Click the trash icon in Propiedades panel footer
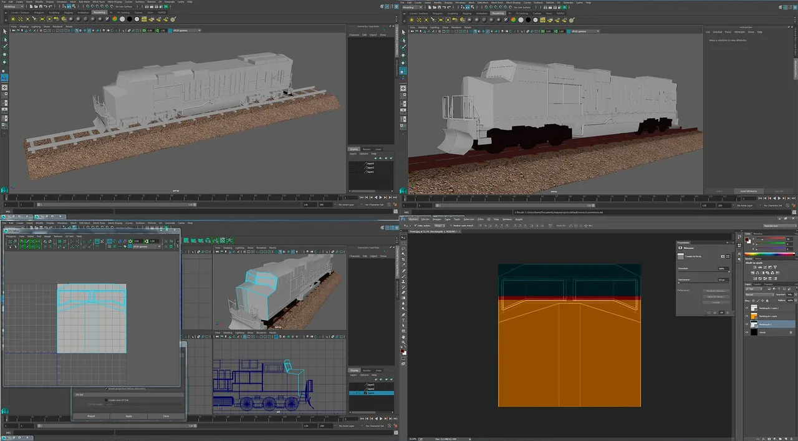This screenshot has height=441, width=798. coord(728,313)
